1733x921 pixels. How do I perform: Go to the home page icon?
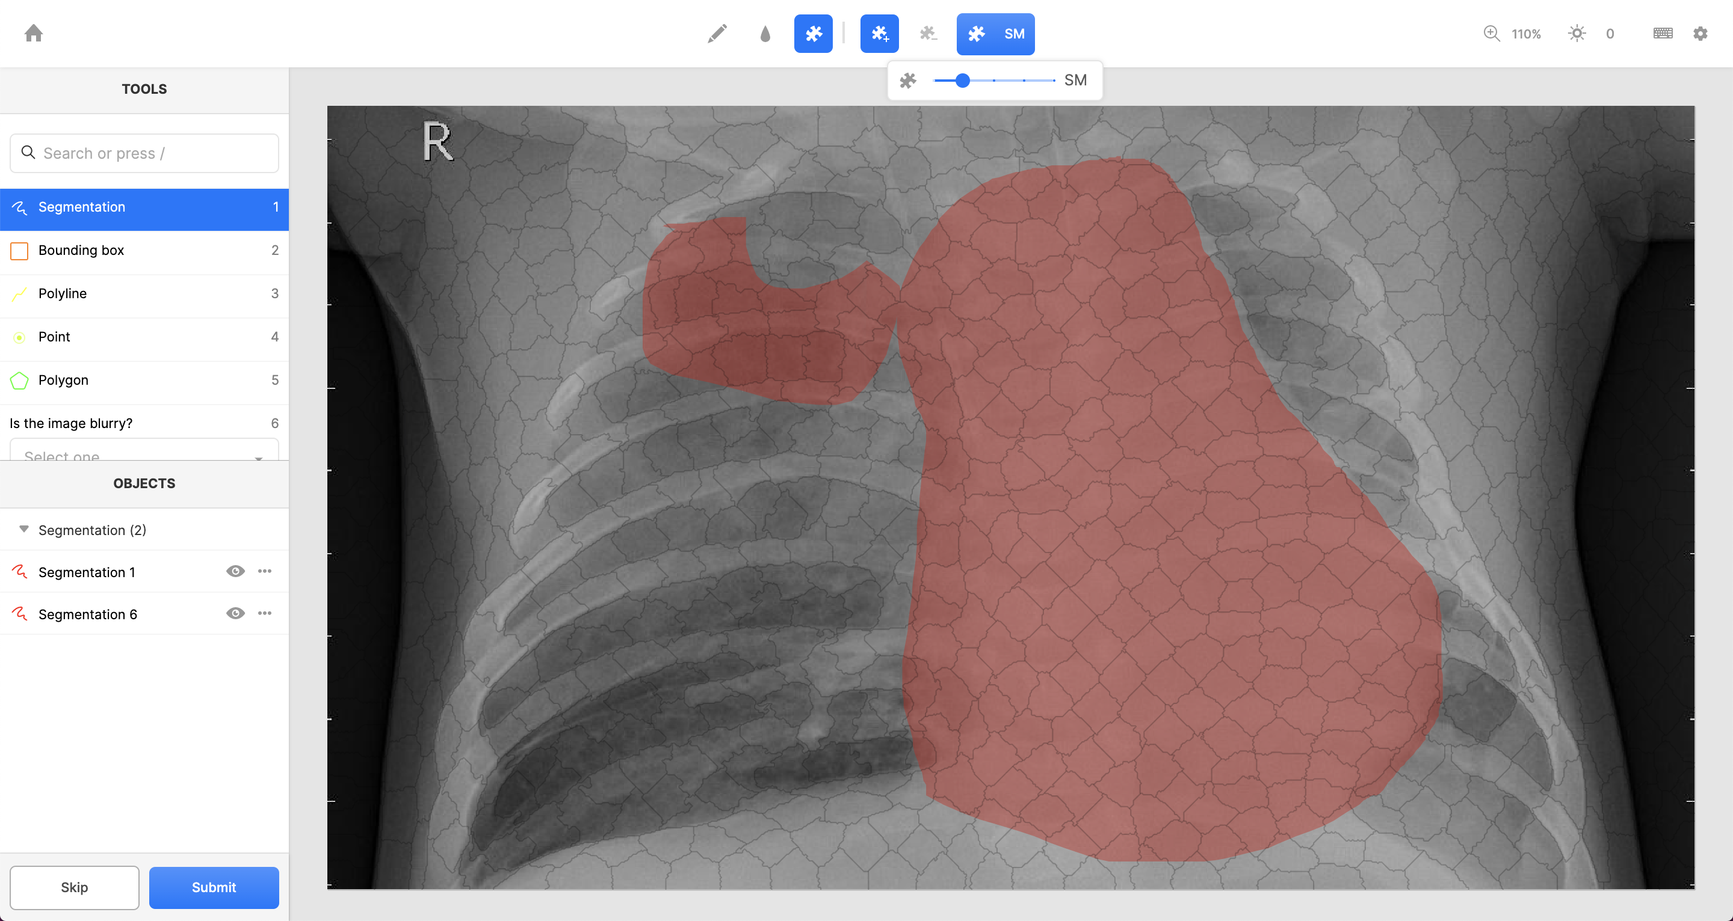click(34, 33)
